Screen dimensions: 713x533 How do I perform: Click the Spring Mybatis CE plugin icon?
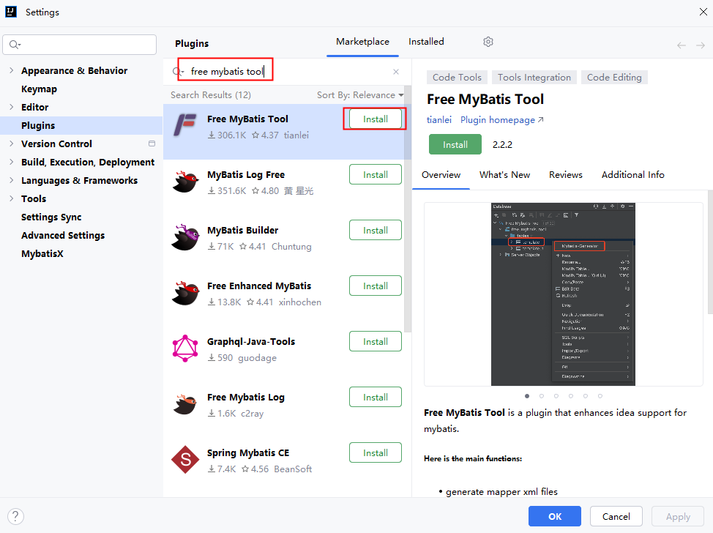coord(184,460)
